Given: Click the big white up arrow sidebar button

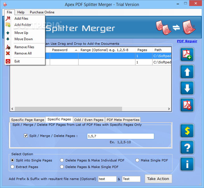Looking at the screenshot, I should [x=187, y=72].
